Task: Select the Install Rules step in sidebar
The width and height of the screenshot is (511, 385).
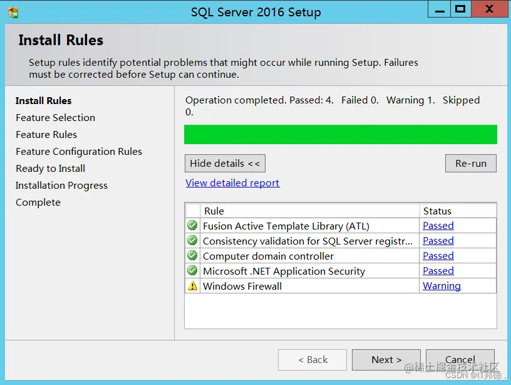Action: (43, 101)
